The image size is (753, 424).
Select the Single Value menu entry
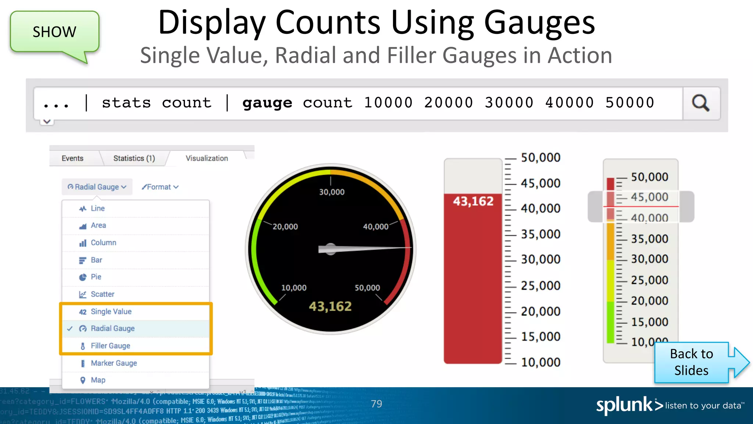(x=136, y=312)
